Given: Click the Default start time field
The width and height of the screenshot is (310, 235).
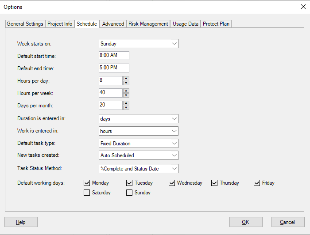Looking at the screenshot, I should pyautogui.click(x=114, y=56).
